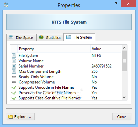Screen dimensions: 138x127
Task: Click the list scrollbar down arrow
Action: pos(124,97)
